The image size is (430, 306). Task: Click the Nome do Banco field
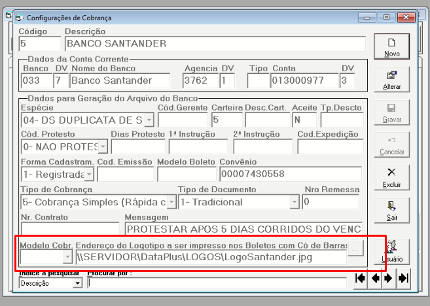tap(120, 80)
